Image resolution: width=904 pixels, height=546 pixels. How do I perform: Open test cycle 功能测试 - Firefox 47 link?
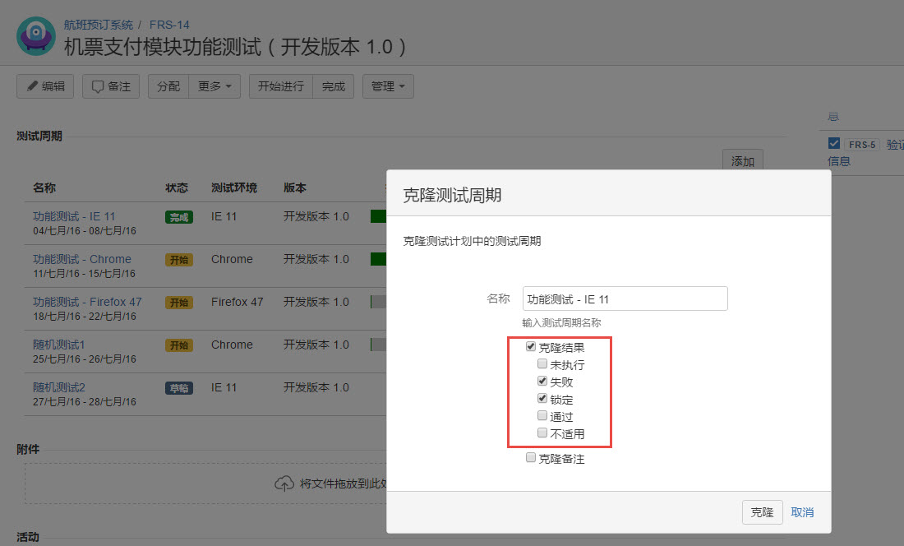tap(87, 302)
